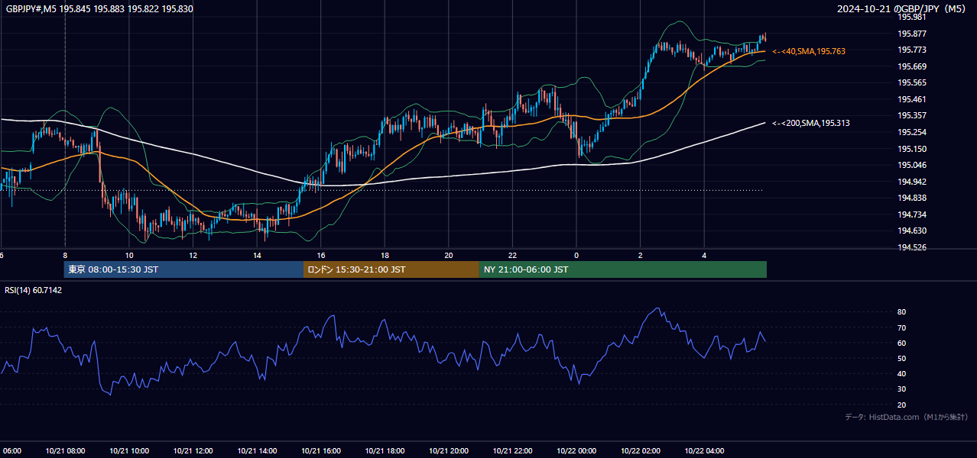Click the 10/22 02:00 bottom time label
Screen dimensions: 977x458
pyautogui.click(x=641, y=451)
